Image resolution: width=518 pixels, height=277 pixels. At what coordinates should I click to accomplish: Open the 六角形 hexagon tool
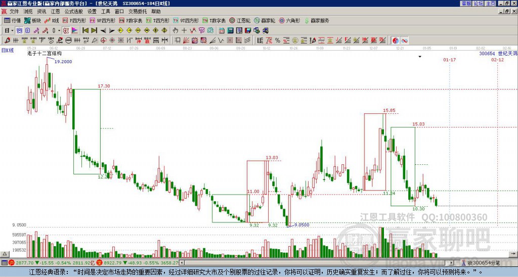289,20
